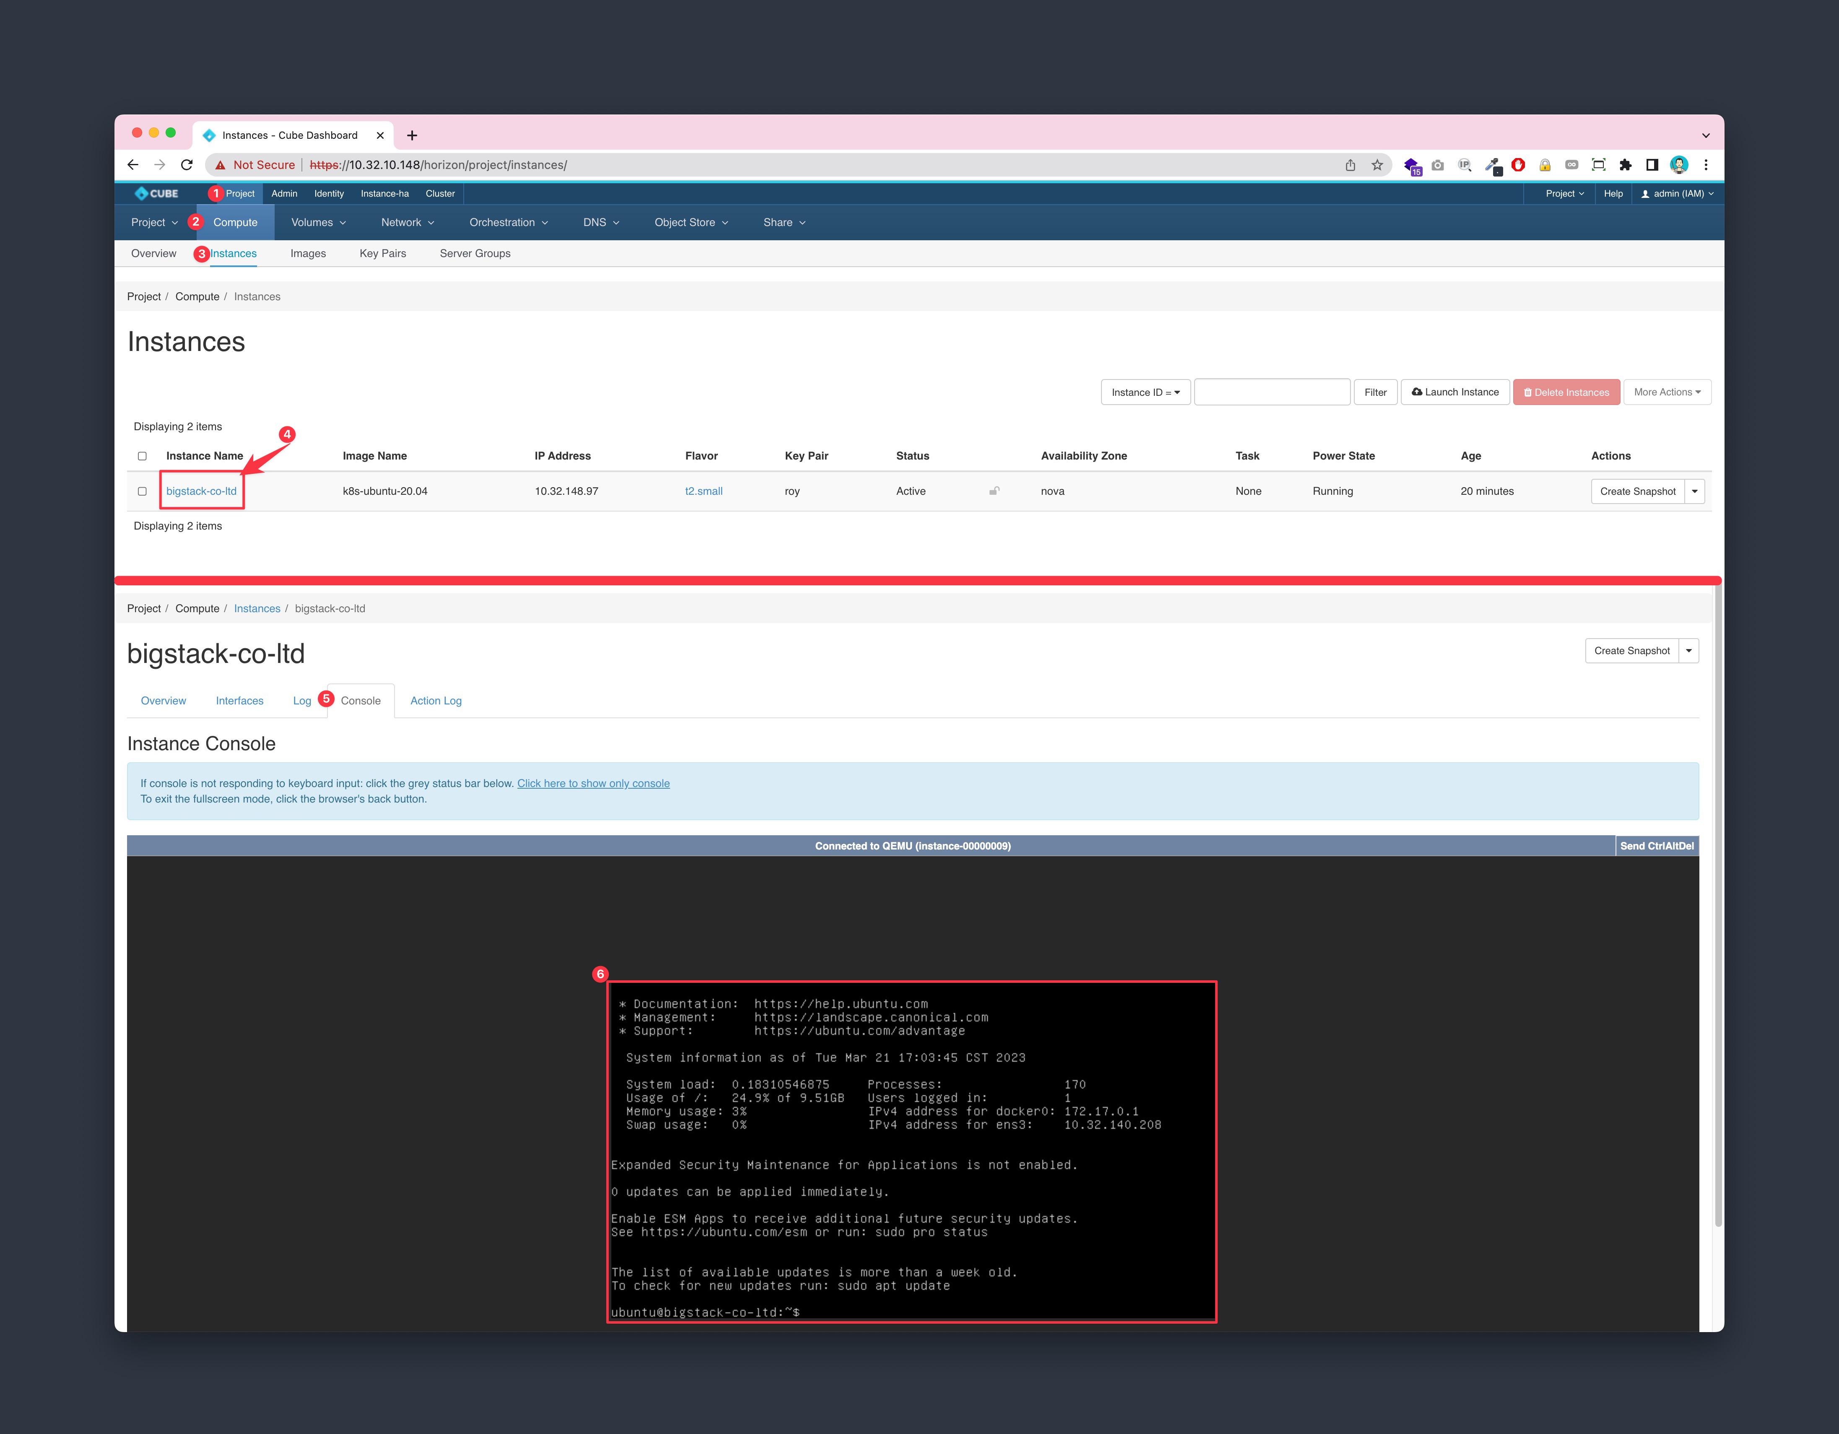Open the t2.small flavor link
Image resolution: width=1839 pixels, height=1434 pixels.
(x=704, y=492)
